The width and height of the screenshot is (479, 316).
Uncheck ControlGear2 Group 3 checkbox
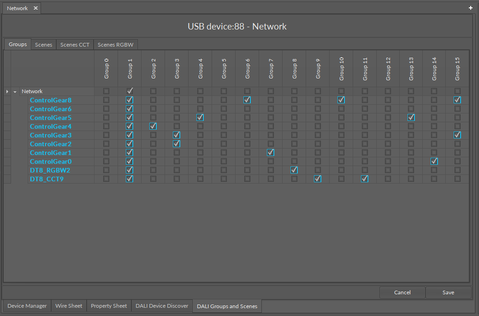177,143
